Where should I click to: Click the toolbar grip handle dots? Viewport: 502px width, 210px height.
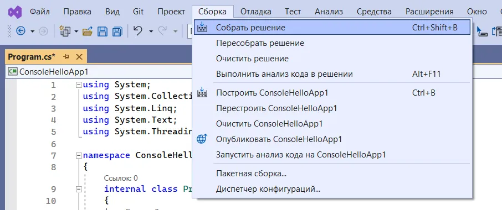(x=9, y=31)
